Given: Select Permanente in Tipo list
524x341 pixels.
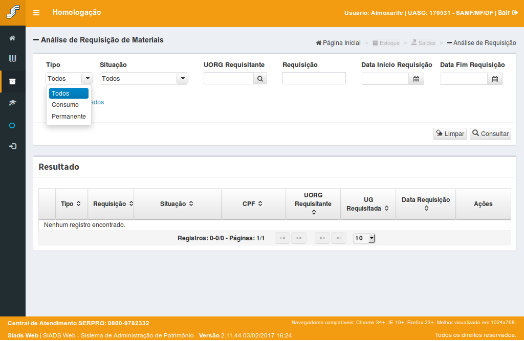Looking at the screenshot, I should (69, 117).
